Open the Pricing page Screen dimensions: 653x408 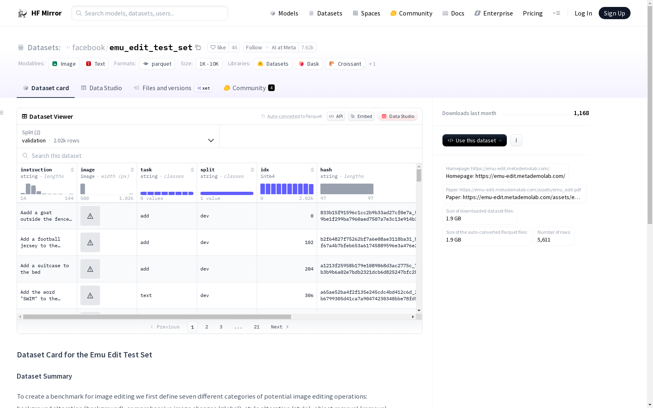533,13
